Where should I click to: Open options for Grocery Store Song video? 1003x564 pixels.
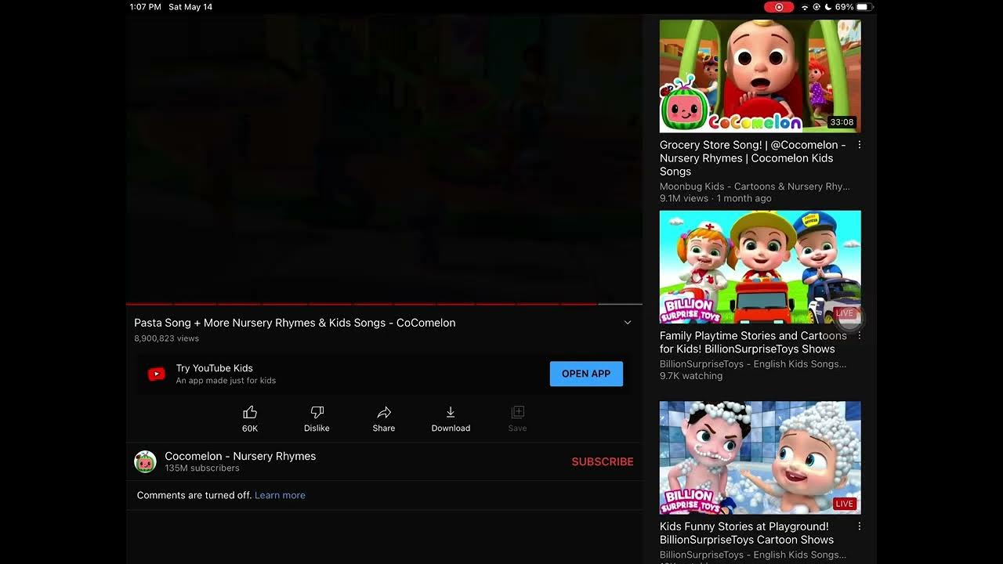click(x=860, y=145)
